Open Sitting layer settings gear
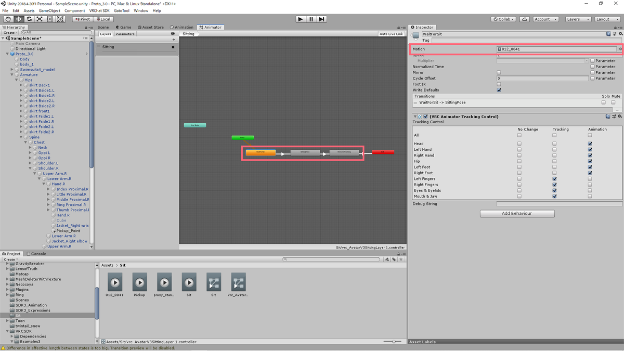Viewport: 624px width, 351px height. pyautogui.click(x=173, y=47)
